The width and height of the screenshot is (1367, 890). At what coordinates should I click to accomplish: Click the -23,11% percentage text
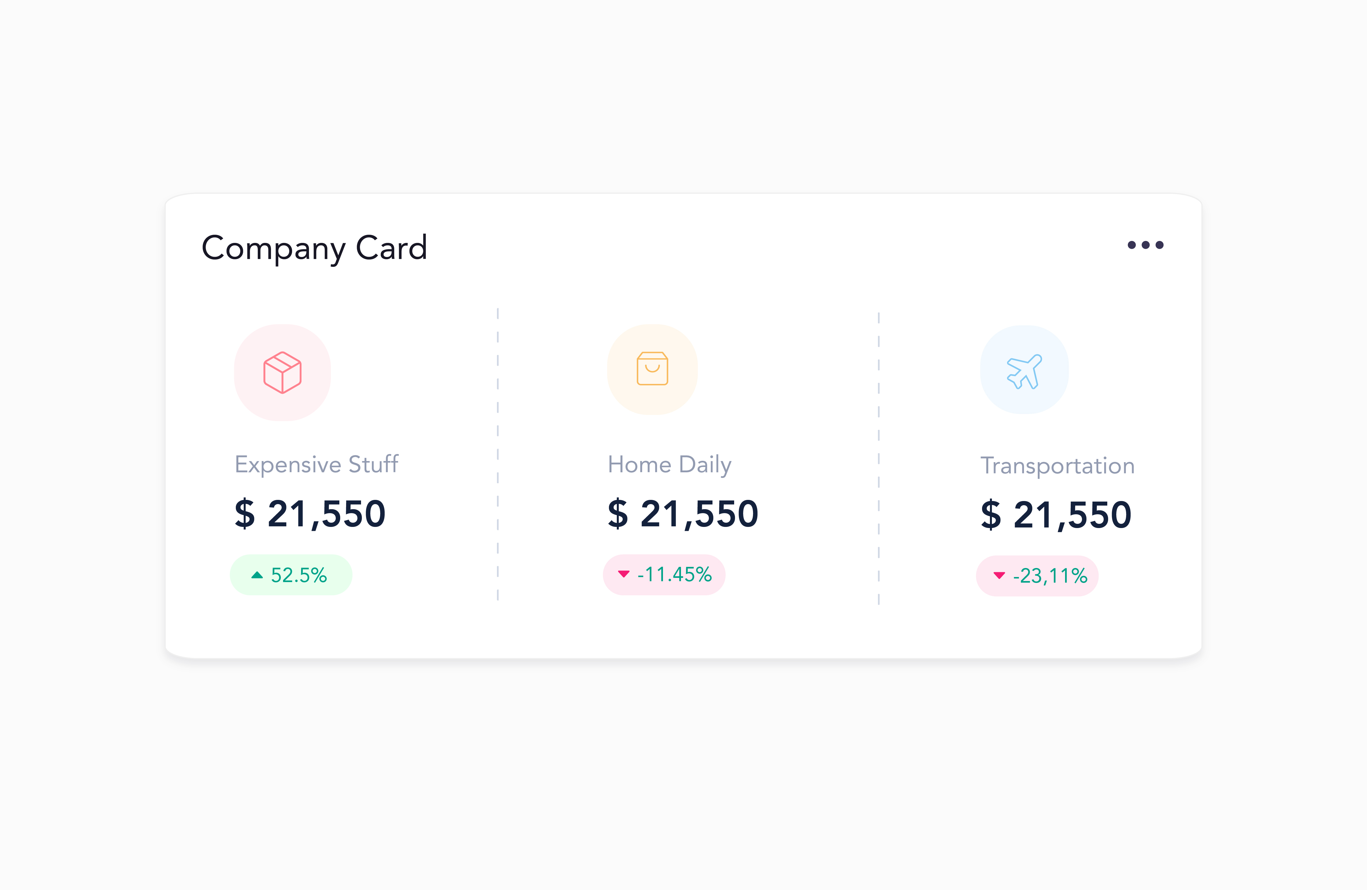tap(1050, 576)
